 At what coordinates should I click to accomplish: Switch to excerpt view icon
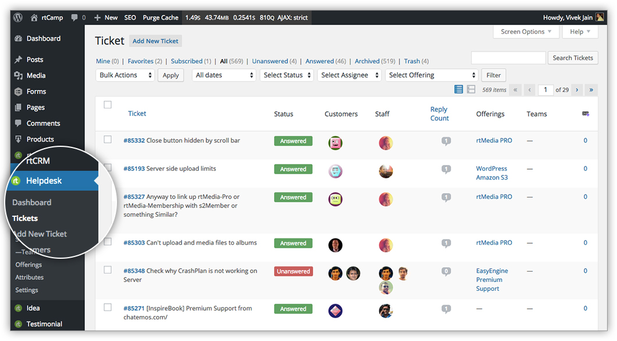point(471,90)
